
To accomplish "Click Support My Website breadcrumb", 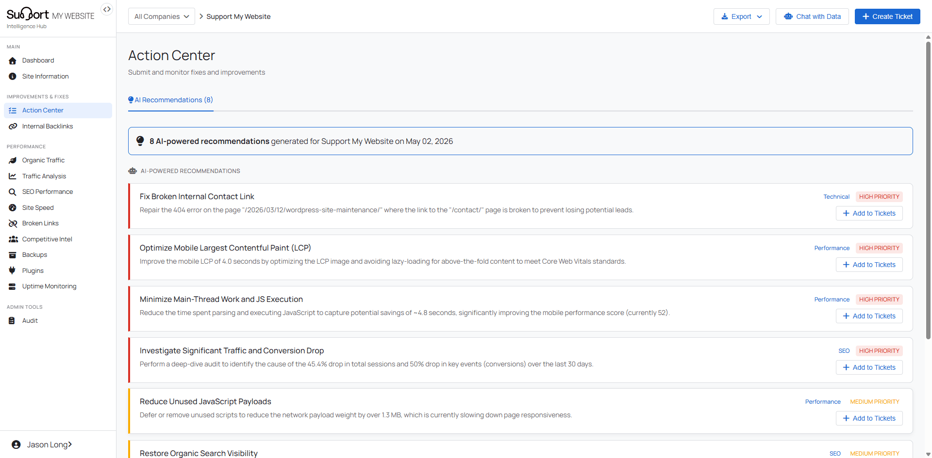I will click(238, 16).
